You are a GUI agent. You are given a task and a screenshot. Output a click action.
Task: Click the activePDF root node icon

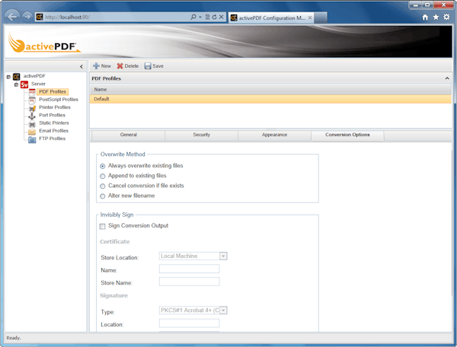[16, 77]
